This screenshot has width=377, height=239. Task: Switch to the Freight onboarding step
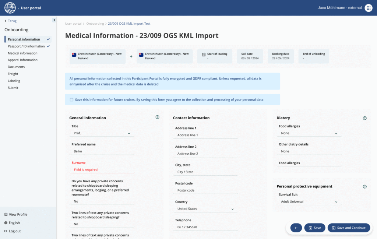click(14, 74)
